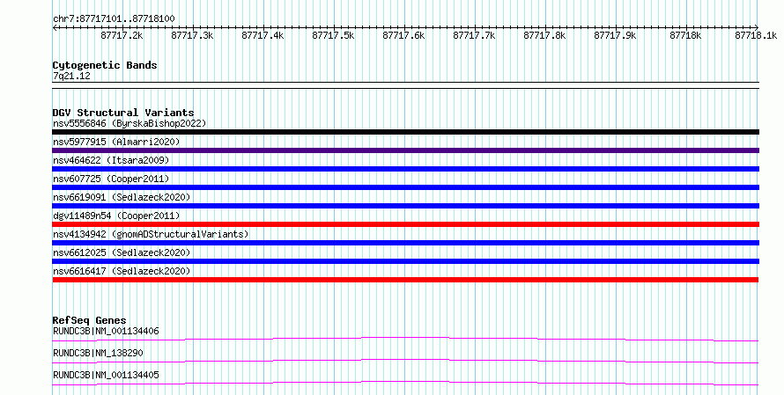Viewport: 784px width, 395px height.
Task: Click nsv6616417 (Sedlazeck2020) label
Action: 122,271
